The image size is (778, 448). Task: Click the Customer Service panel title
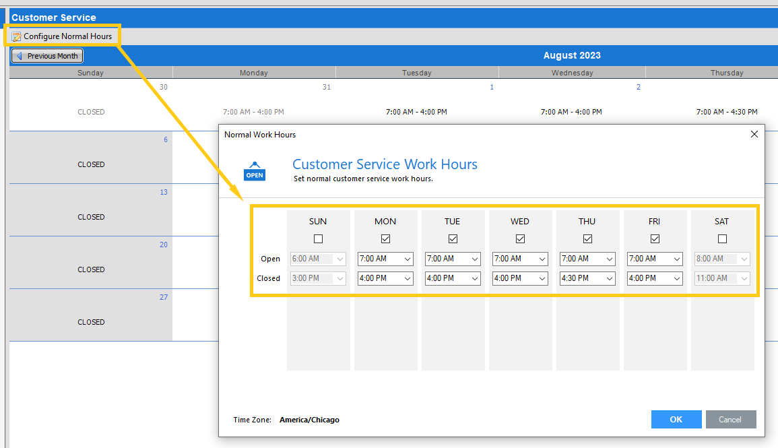click(54, 18)
